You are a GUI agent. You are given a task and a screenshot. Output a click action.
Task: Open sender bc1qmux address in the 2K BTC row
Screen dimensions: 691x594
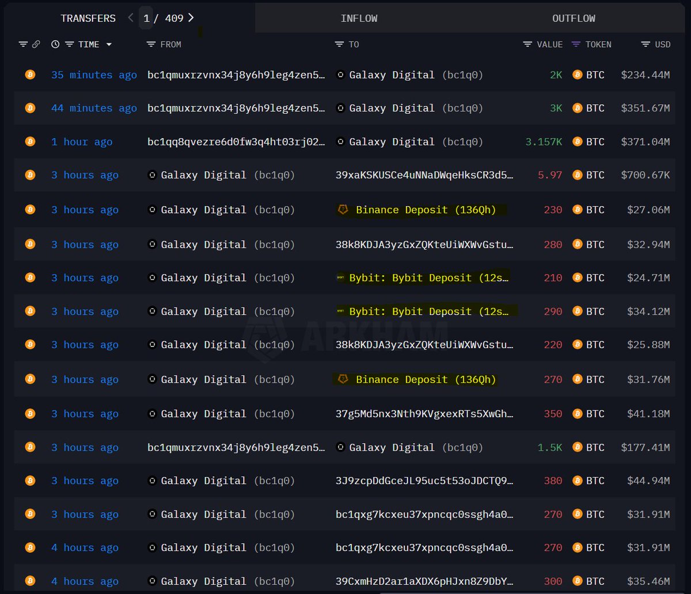click(x=236, y=75)
